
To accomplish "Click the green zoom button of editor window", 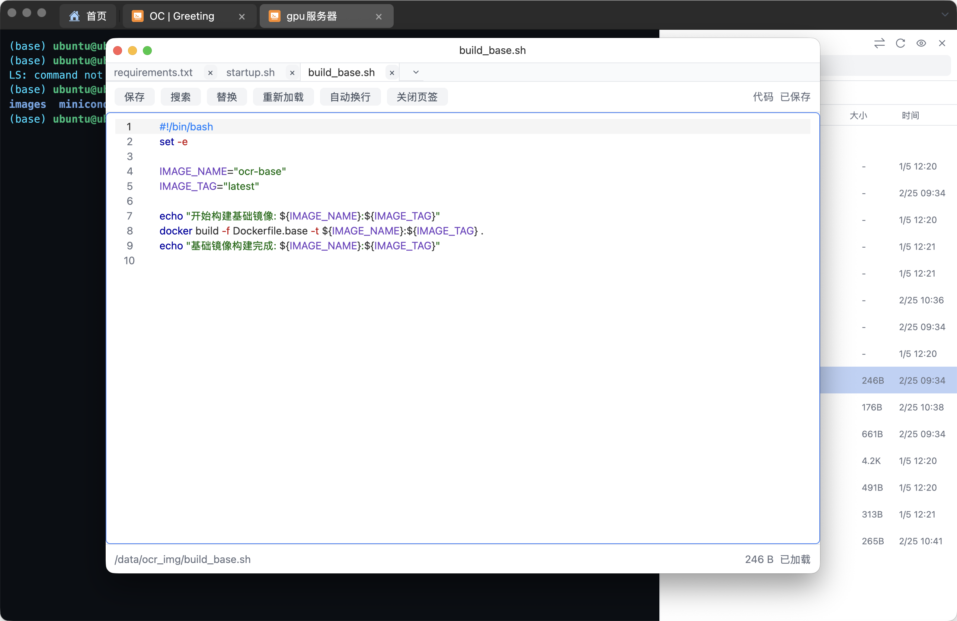I will (147, 50).
